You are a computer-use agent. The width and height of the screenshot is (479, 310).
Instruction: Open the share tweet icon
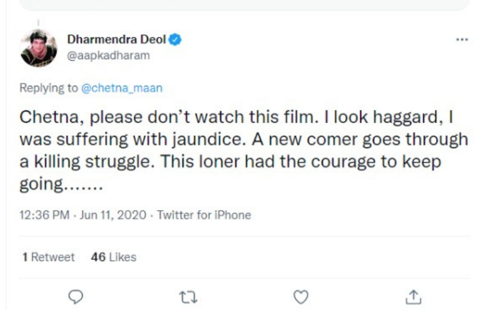coord(414,296)
